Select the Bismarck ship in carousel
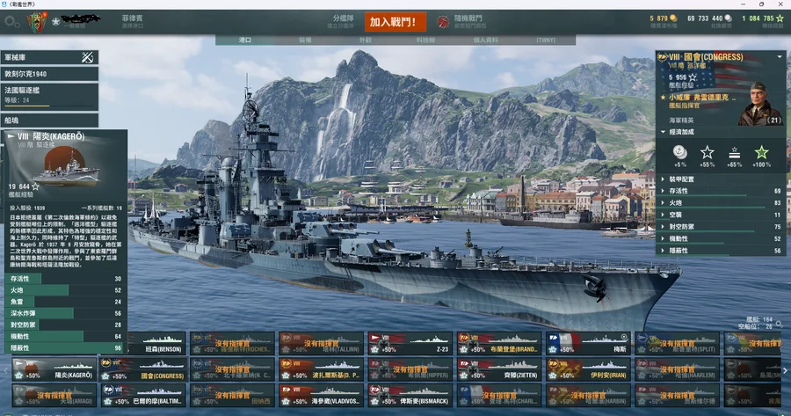This screenshot has width=791, height=416. click(x=410, y=395)
